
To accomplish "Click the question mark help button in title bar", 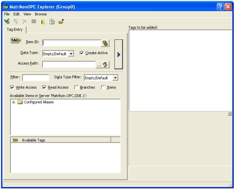I will tap(220, 7).
